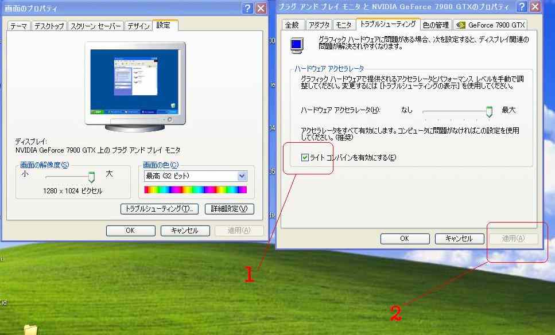Image resolution: width=555 pixels, height=335 pixels.
Task: Close the NVIDIA GeForce 7900 GTX properties window
Action: [x=535, y=6]
